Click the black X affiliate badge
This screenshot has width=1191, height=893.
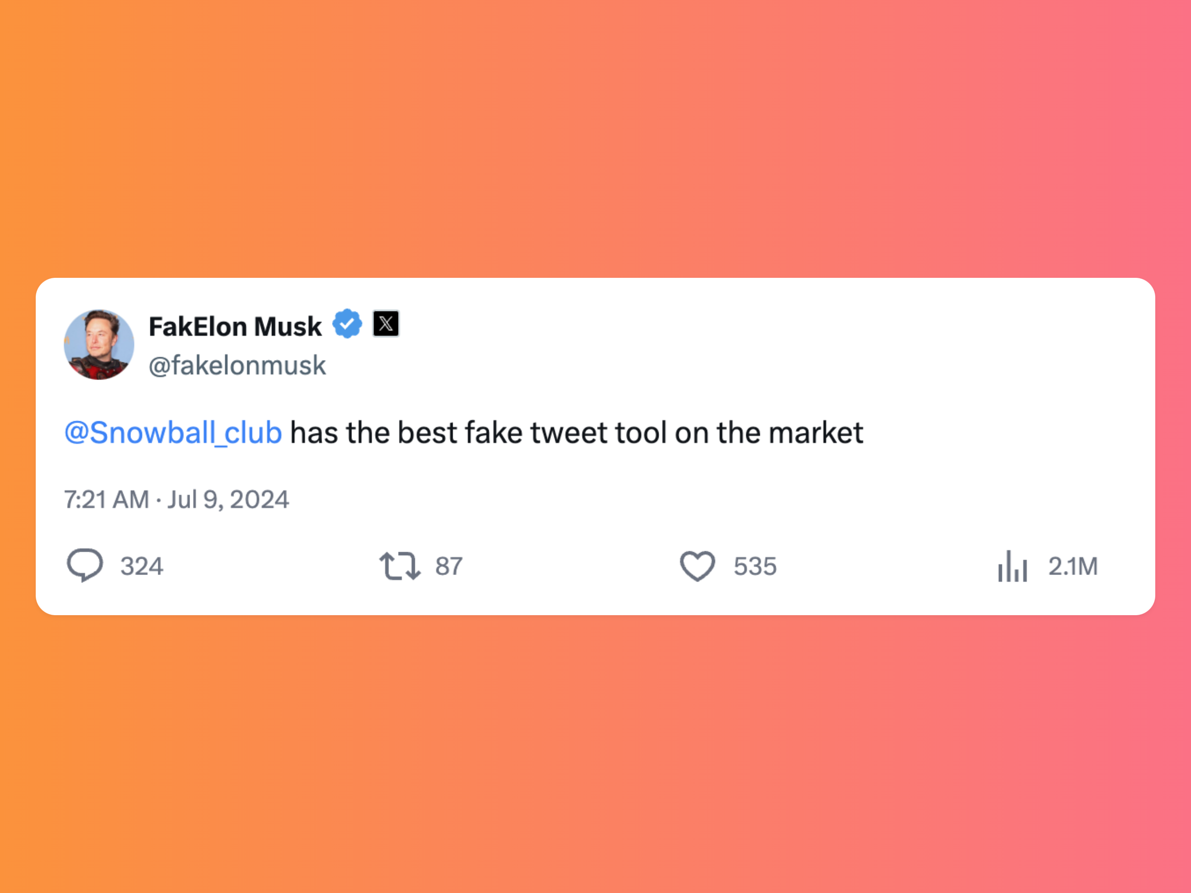[x=386, y=323]
